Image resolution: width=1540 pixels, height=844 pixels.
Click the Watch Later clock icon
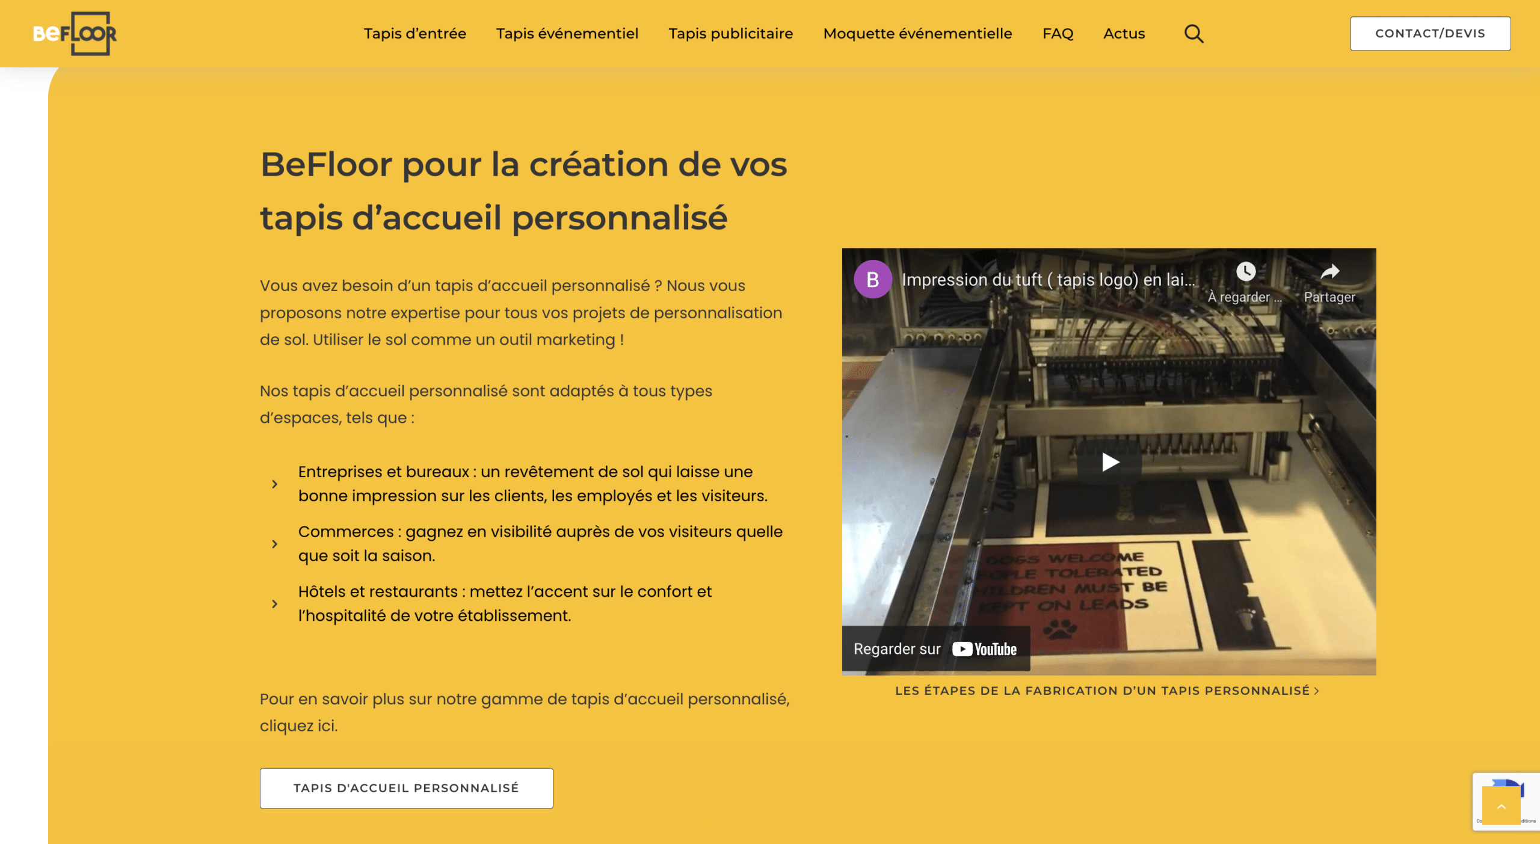pos(1245,273)
